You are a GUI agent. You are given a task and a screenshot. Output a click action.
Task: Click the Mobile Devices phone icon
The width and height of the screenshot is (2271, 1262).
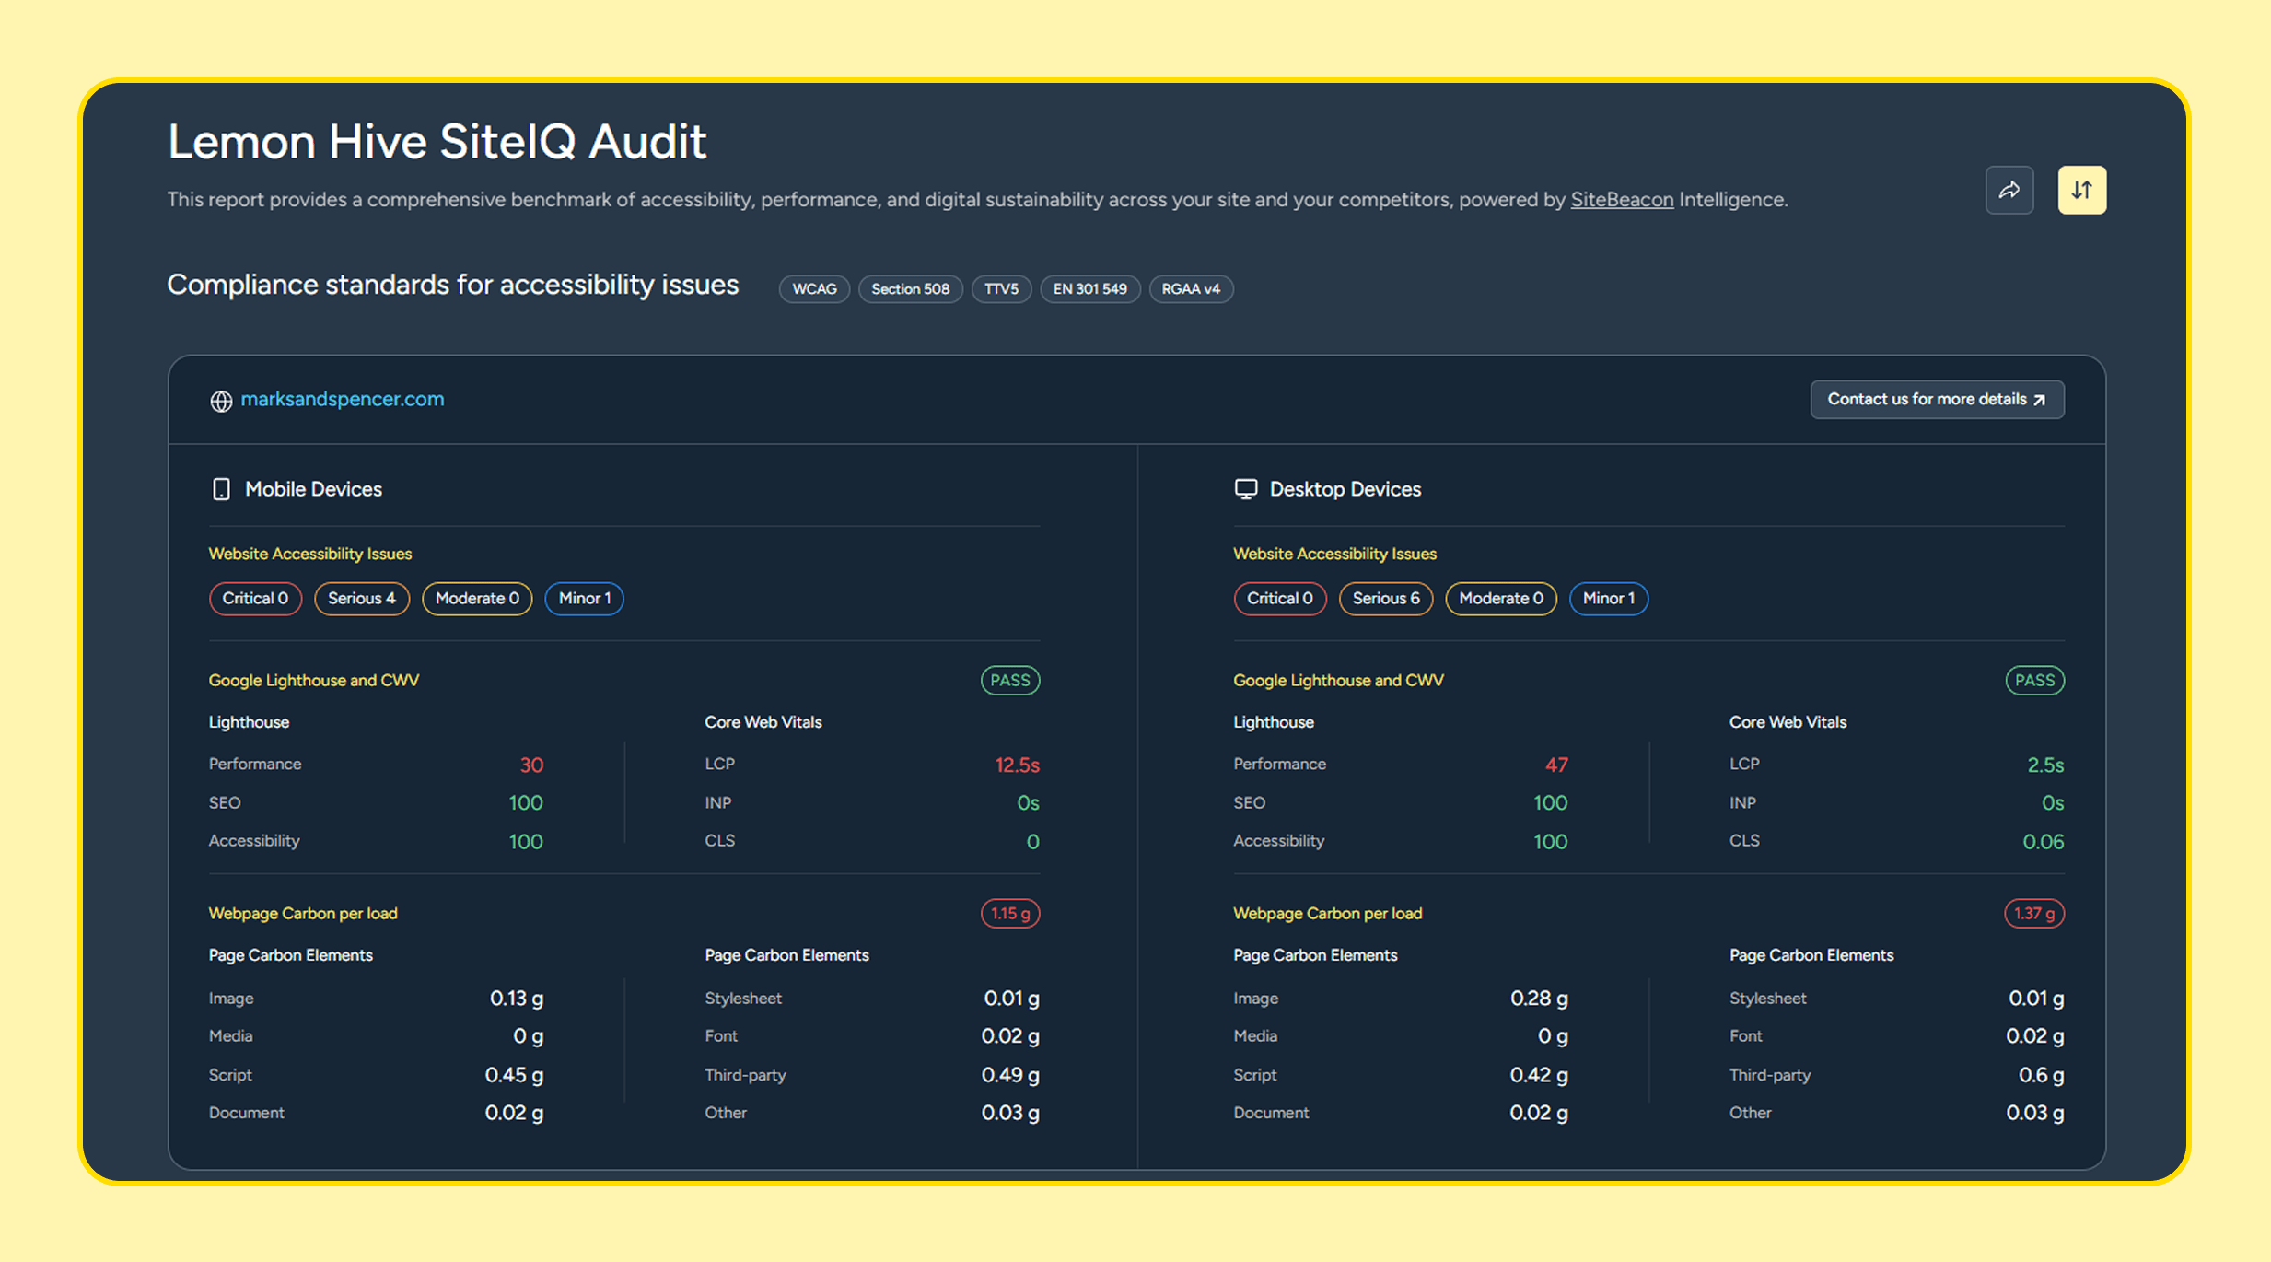tap(221, 489)
